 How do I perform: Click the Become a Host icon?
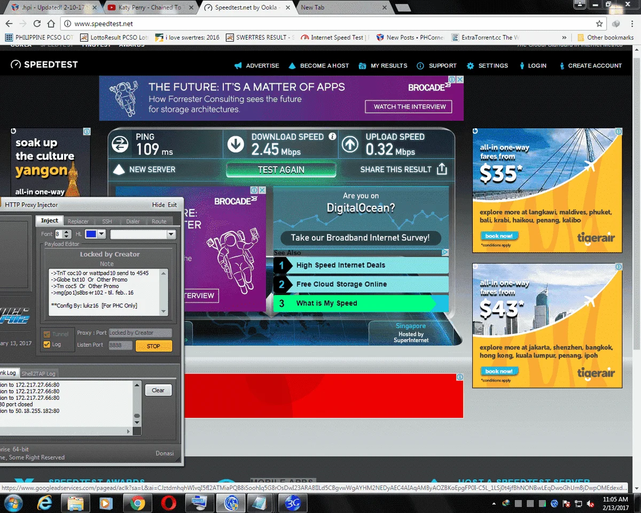pos(292,66)
